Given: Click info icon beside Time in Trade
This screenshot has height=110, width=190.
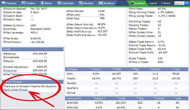Looking at the screenshot, I should pyautogui.click(x=130, y=62).
